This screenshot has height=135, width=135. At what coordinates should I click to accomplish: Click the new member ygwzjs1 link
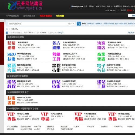(x=60, y=33)
